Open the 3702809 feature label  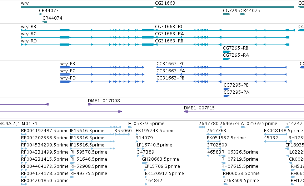(x=217, y=145)
